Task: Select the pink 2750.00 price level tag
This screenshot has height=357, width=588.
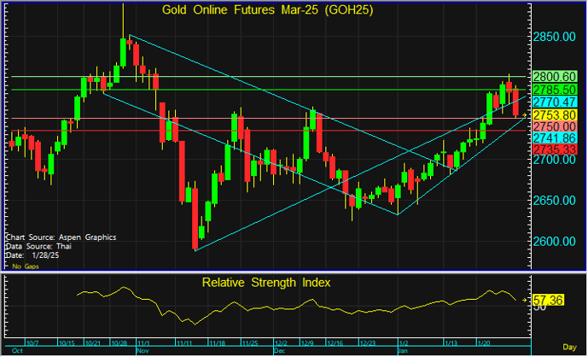Action: coord(555,126)
